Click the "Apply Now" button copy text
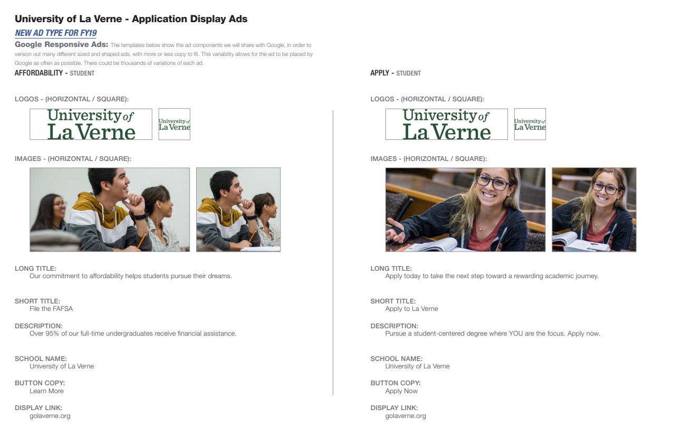The height and width of the screenshot is (437, 675). [x=401, y=391]
